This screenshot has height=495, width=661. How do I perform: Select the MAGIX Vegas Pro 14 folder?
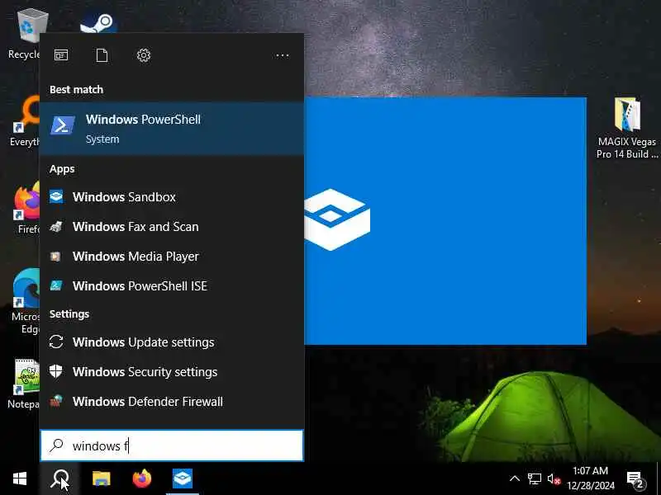click(627, 129)
